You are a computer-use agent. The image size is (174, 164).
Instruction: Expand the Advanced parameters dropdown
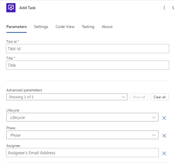click(x=67, y=97)
